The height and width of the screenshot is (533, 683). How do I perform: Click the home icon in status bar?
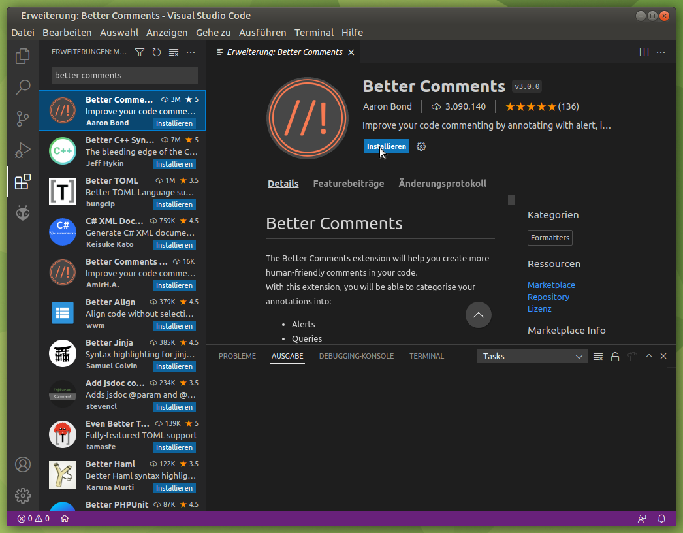[65, 519]
